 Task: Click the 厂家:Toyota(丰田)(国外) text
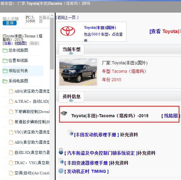tap(125, 63)
